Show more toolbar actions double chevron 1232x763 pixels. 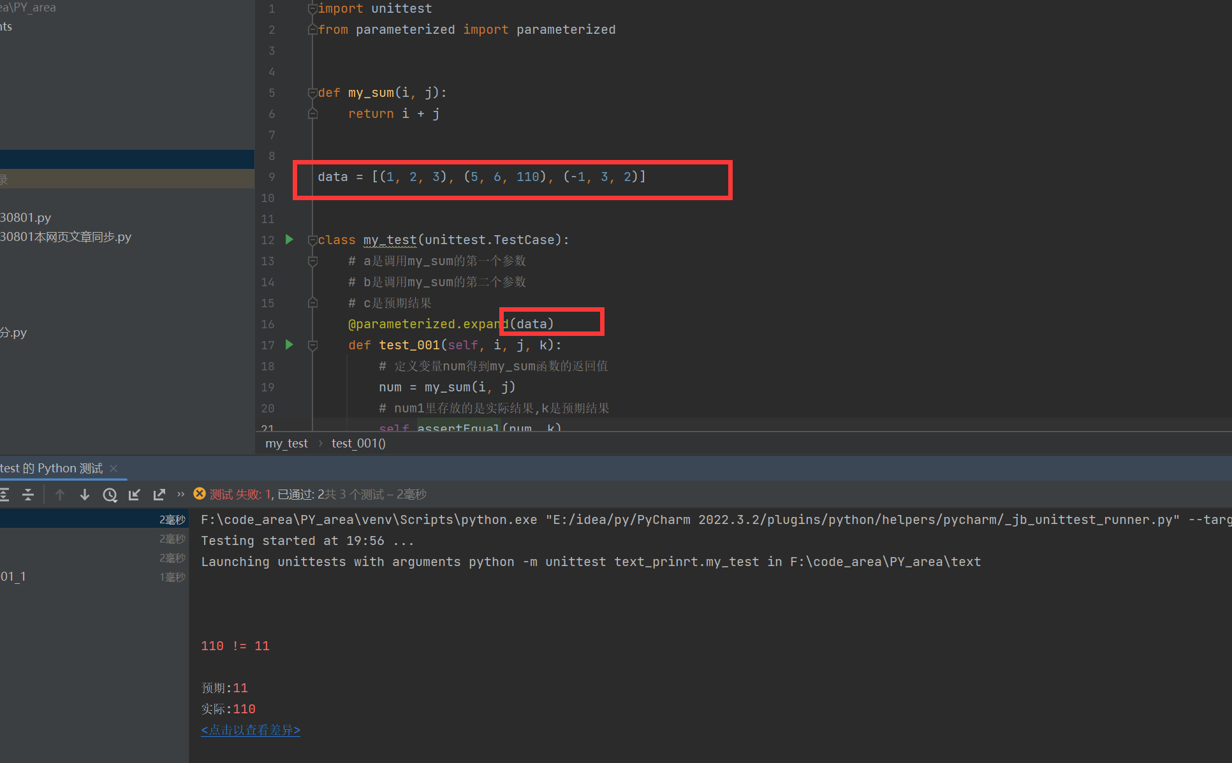180,494
